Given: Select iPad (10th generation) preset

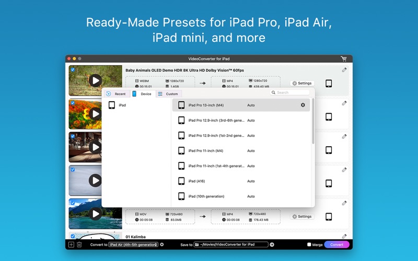Looking at the screenshot, I should click(x=241, y=196).
